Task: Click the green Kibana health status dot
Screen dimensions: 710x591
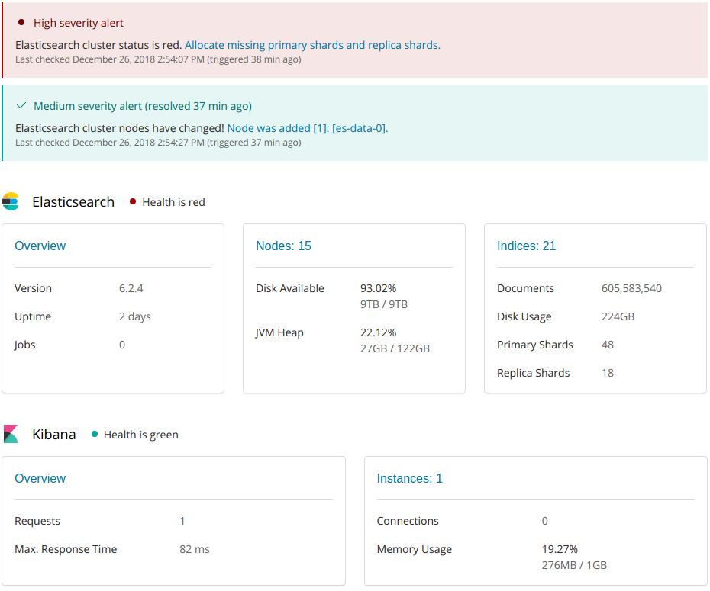Action: (x=95, y=434)
